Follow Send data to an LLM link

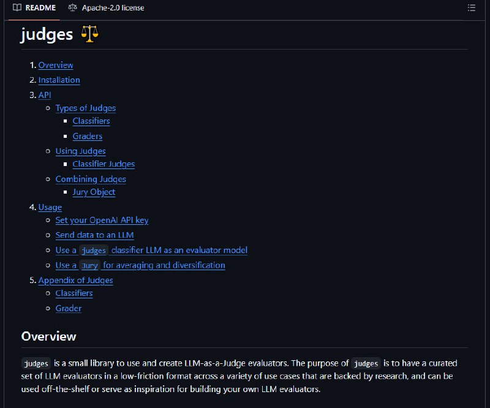95,235
